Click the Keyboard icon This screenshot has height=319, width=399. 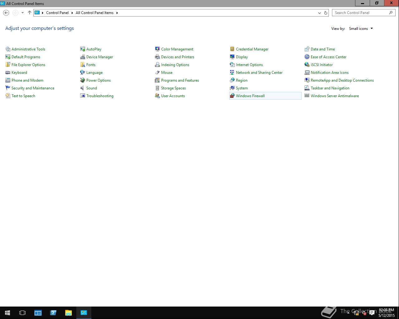click(x=8, y=72)
